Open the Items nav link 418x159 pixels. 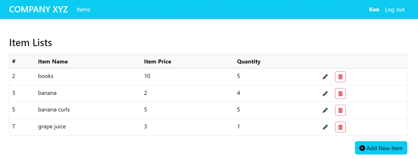point(83,9)
